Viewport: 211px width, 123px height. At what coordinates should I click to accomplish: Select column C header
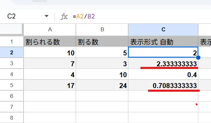pyautogui.click(x=163, y=30)
